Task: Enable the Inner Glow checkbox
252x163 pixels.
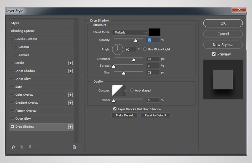Action: pyautogui.click(x=12, y=79)
